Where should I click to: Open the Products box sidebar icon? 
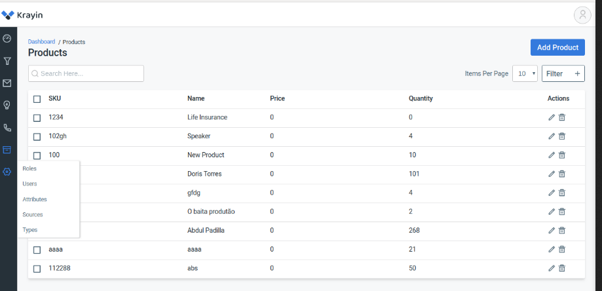[x=7, y=149]
